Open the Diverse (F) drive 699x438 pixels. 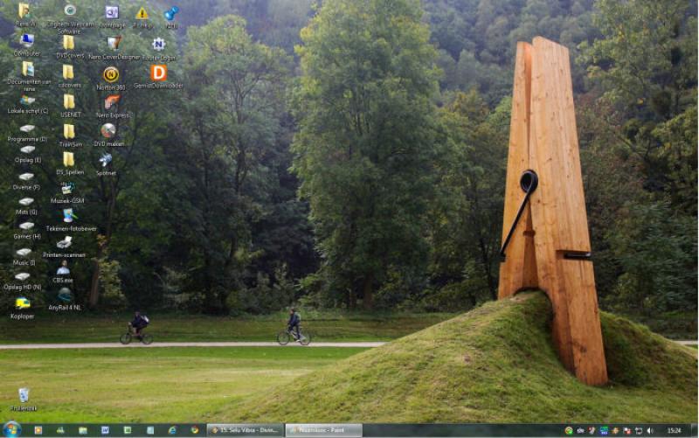[26, 177]
